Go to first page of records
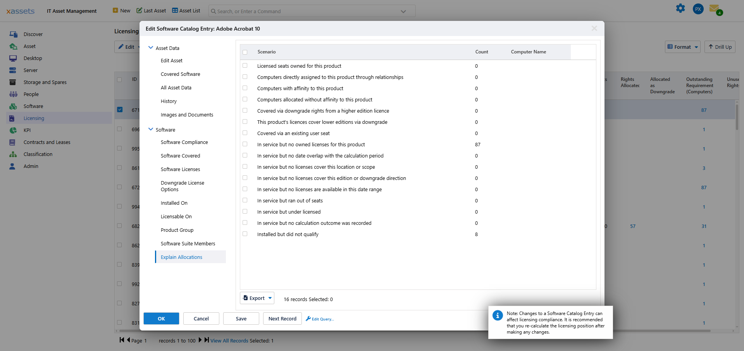The image size is (744, 351). [x=122, y=340]
